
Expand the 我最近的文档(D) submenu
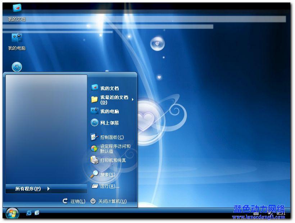[112, 100]
